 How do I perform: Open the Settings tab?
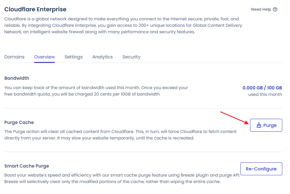73,57
